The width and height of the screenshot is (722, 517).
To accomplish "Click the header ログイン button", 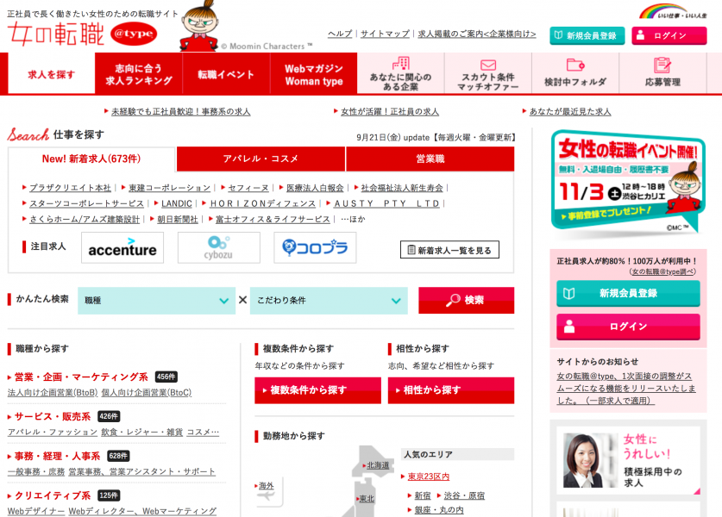I will [669, 35].
